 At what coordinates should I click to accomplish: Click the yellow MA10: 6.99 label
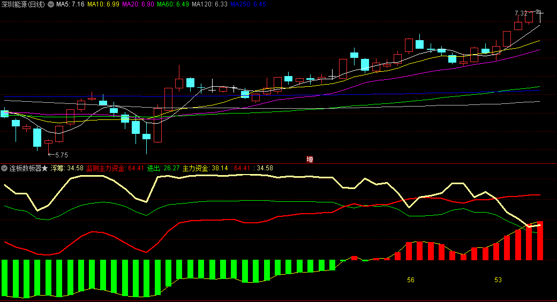pos(103,4)
